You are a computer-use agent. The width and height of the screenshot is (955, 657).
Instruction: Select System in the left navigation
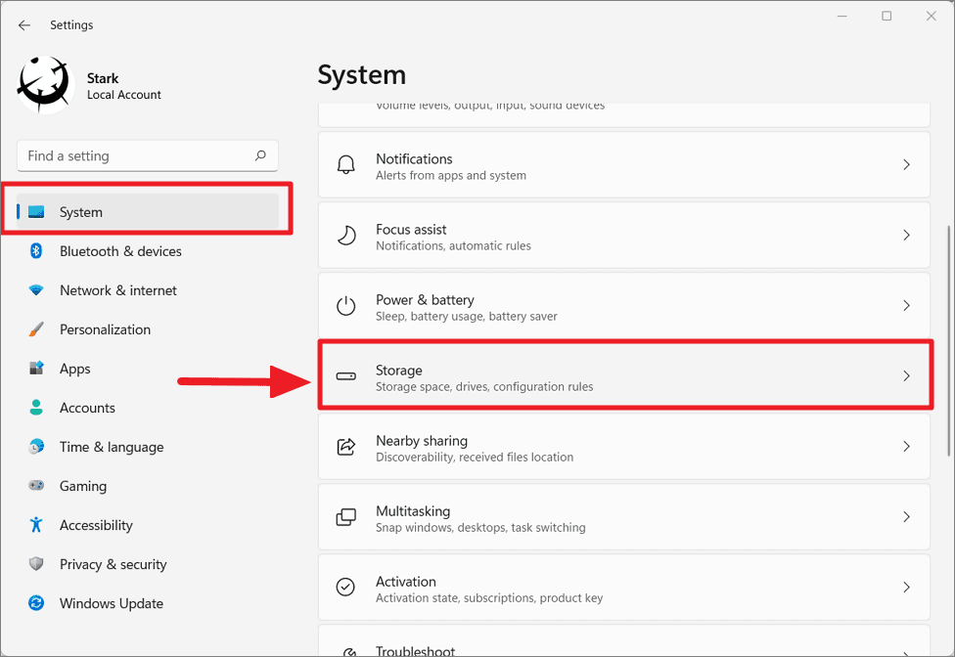[x=148, y=212]
